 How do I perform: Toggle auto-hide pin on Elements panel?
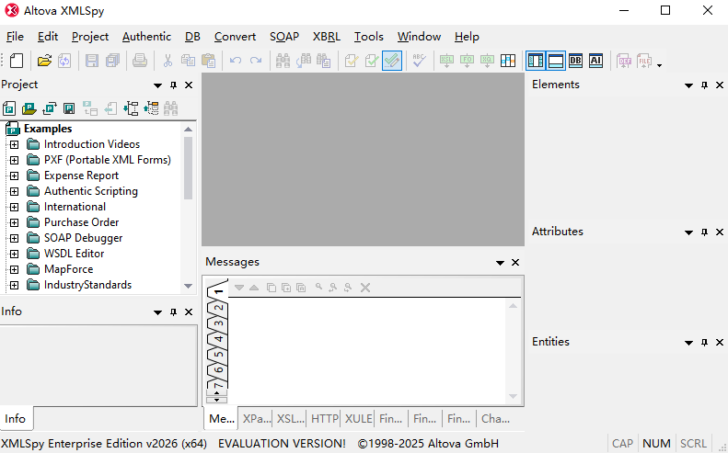pos(704,85)
